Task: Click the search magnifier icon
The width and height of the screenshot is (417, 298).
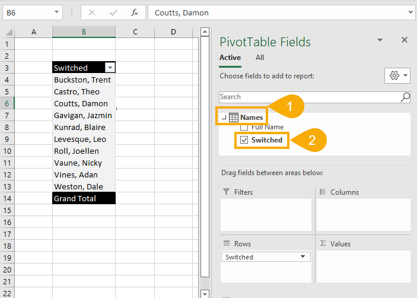Action: 405,97
